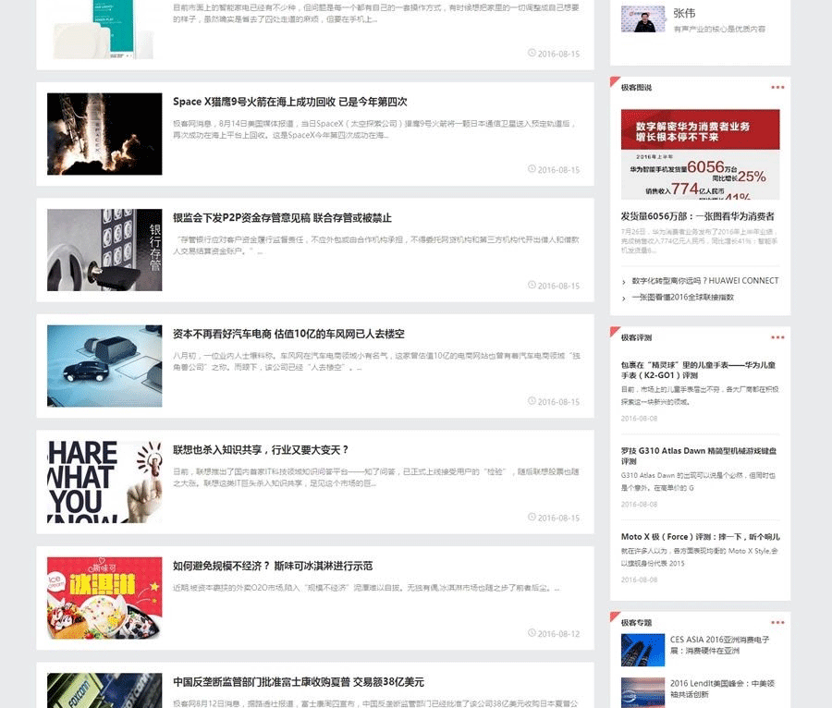Open 华为儿童手表 K2-G01 评测 review
Image resolution: width=832 pixels, height=708 pixels.
click(698, 371)
